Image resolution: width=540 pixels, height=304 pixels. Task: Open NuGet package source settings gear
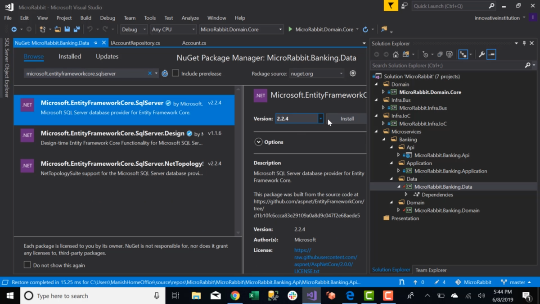(353, 73)
